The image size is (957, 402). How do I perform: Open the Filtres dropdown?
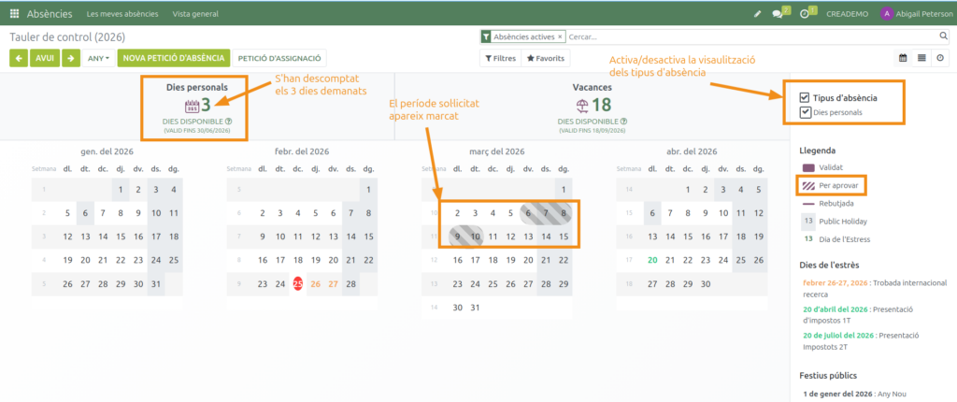click(x=499, y=58)
